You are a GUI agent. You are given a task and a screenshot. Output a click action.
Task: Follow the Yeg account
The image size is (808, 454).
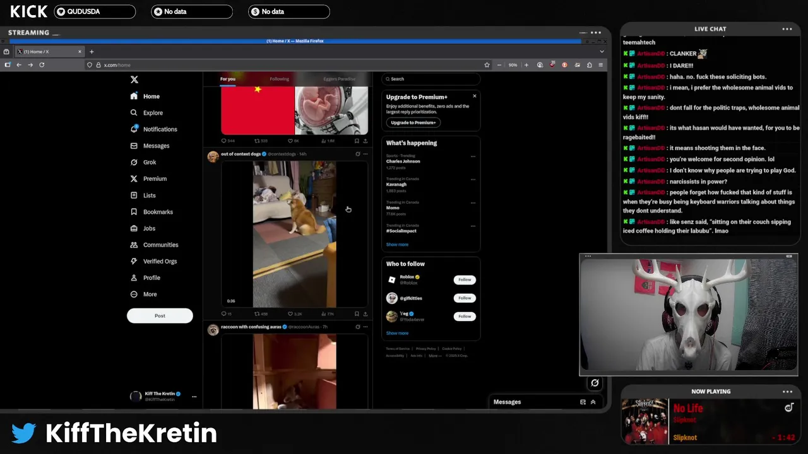465,316
